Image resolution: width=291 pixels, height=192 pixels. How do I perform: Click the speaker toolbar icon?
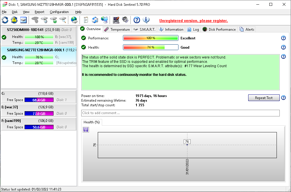tap(125, 20)
